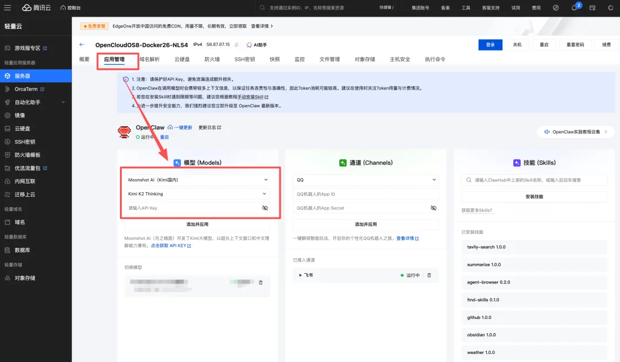Open the Moonshot AI provider dropdown
The width and height of the screenshot is (620, 362).
tap(197, 180)
